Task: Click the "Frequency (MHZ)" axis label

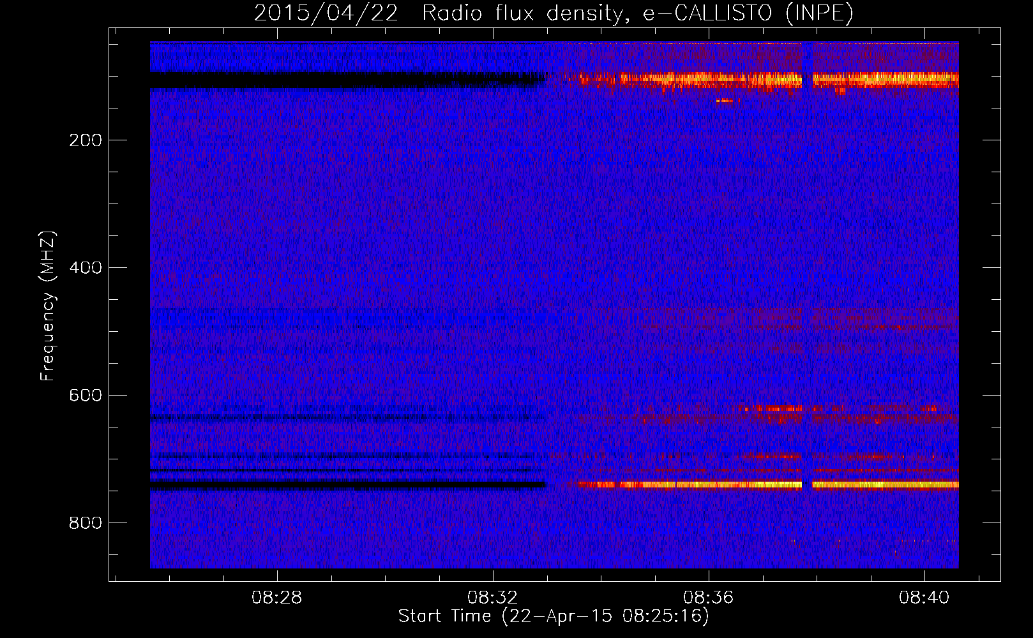Action: [48, 306]
